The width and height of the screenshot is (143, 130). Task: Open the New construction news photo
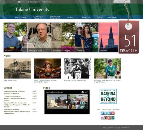pos(17,68)
